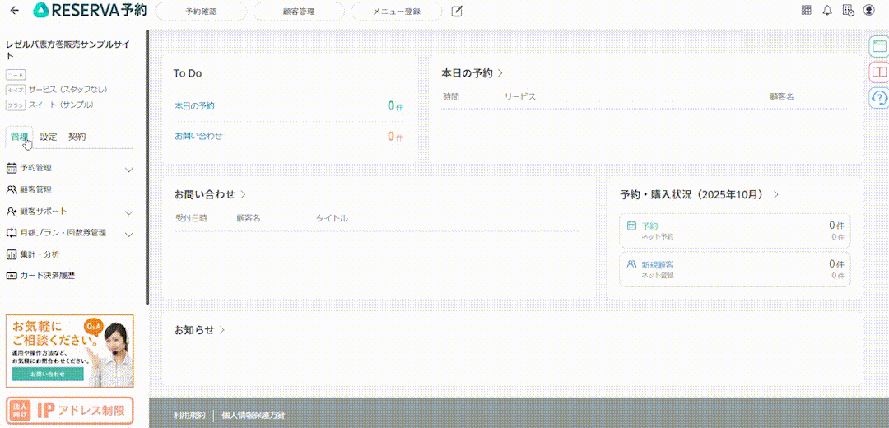Click the スイート (サンプル) plan text
Viewport: 889px width, 428px height.
(x=61, y=105)
